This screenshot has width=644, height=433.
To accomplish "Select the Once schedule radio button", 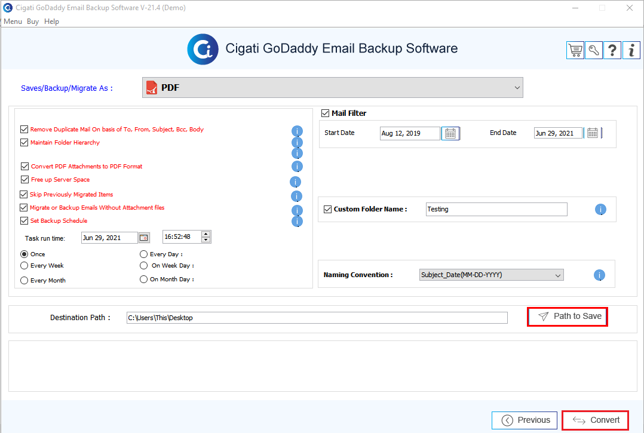I will point(24,254).
